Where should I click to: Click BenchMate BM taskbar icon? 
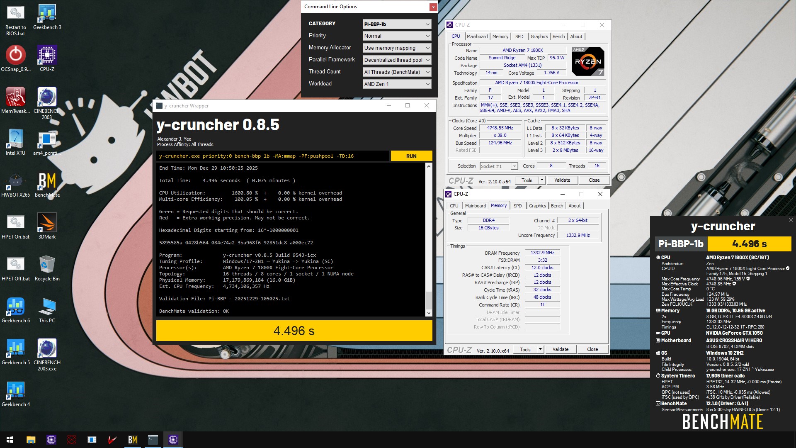click(133, 439)
